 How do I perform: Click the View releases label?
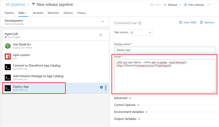(x=196, y=5)
